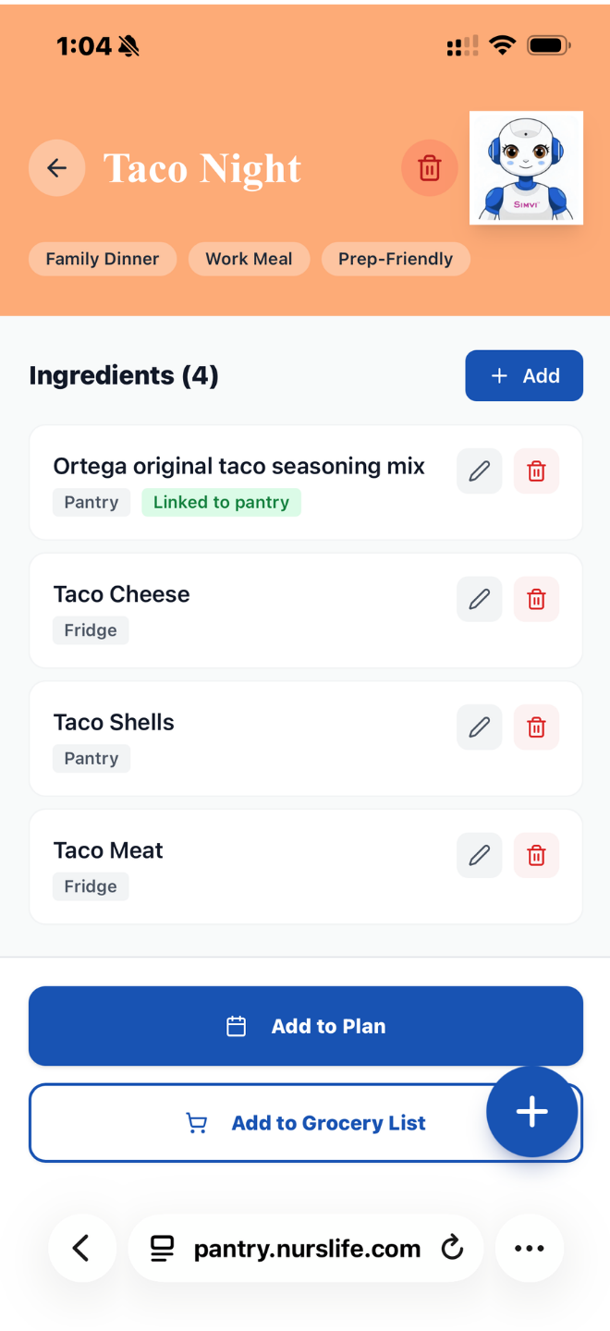Choose the Prep-Friendly tag

[396, 259]
